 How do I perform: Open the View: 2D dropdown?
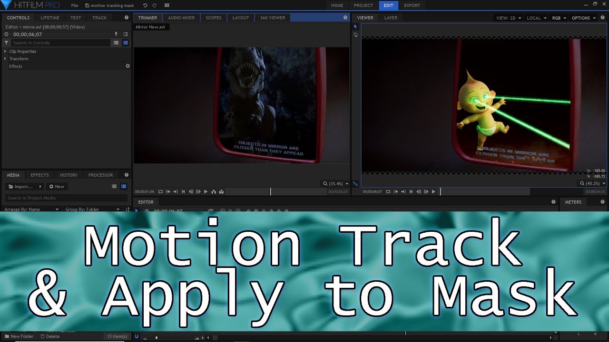(509, 18)
